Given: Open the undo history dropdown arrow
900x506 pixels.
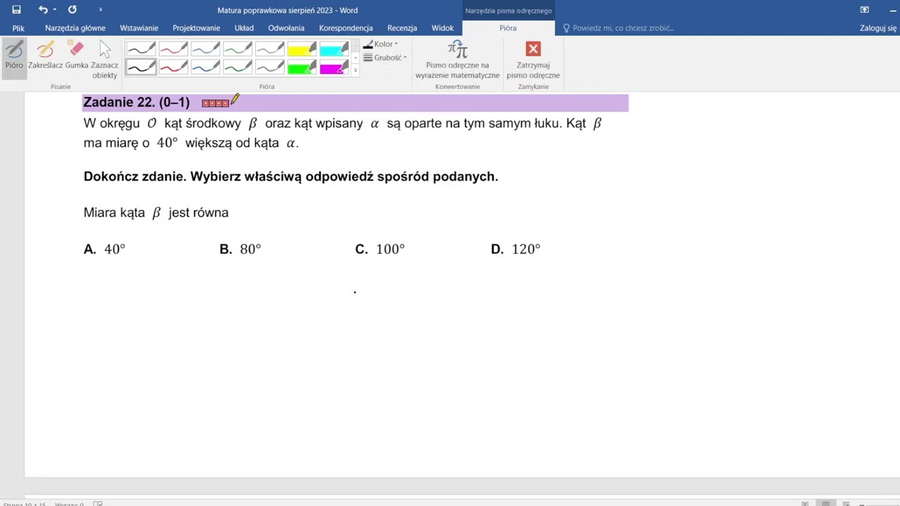Looking at the screenshot, I should pos(54,10).
